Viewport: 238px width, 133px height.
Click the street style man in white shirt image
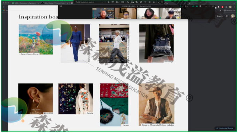click(x=114, y=44)
